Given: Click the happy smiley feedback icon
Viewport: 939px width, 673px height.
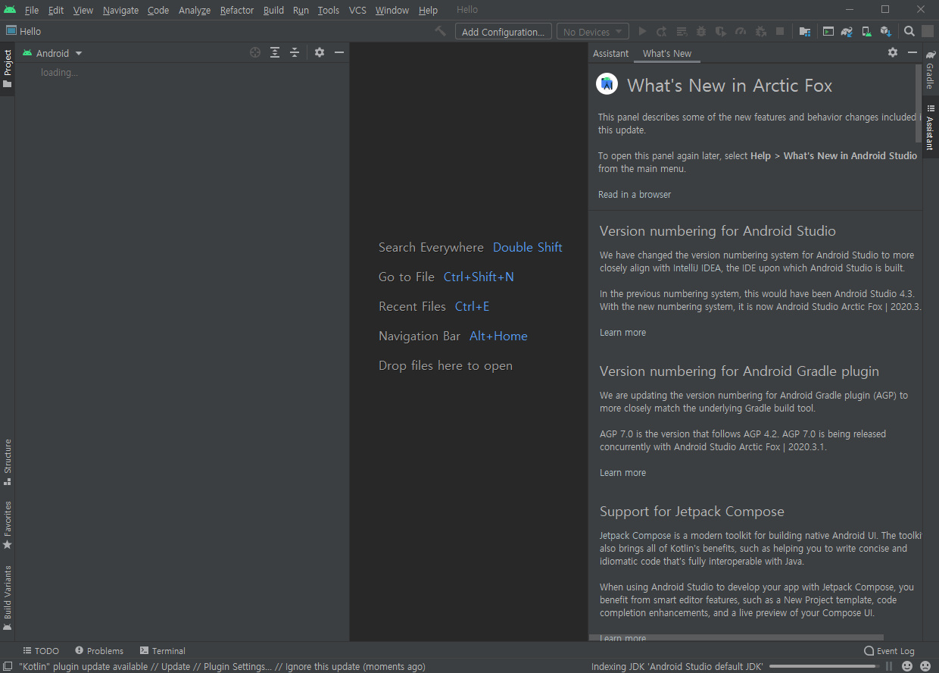Looking at the screenshot, I should click(x=907, y=666).
